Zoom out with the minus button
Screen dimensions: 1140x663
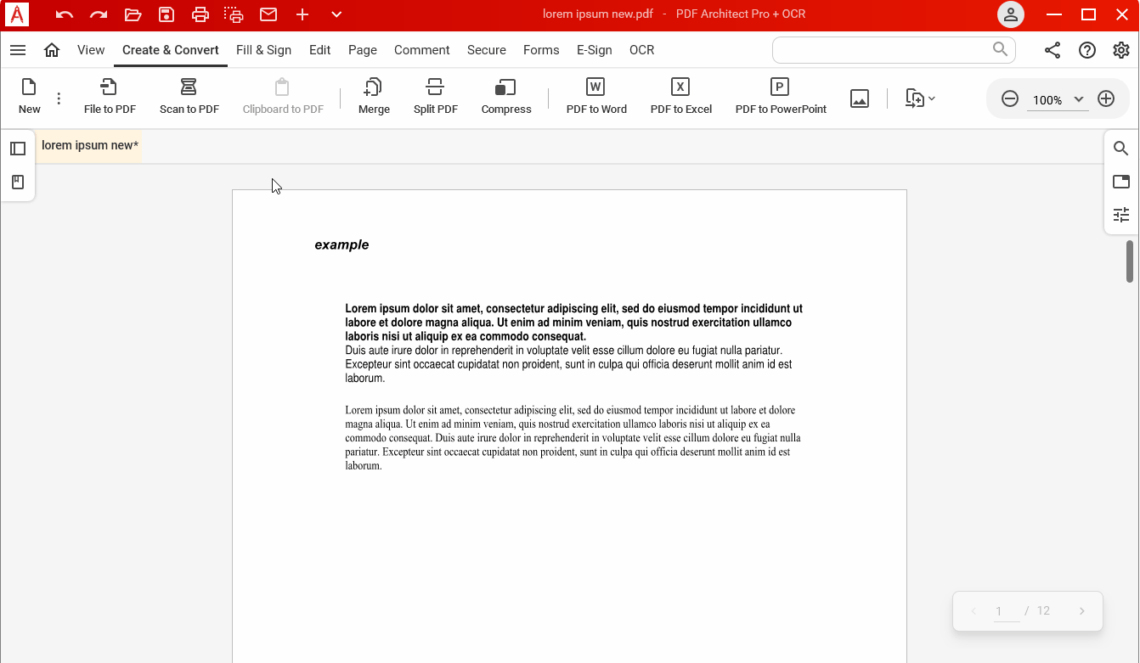tap(1010, 99)
